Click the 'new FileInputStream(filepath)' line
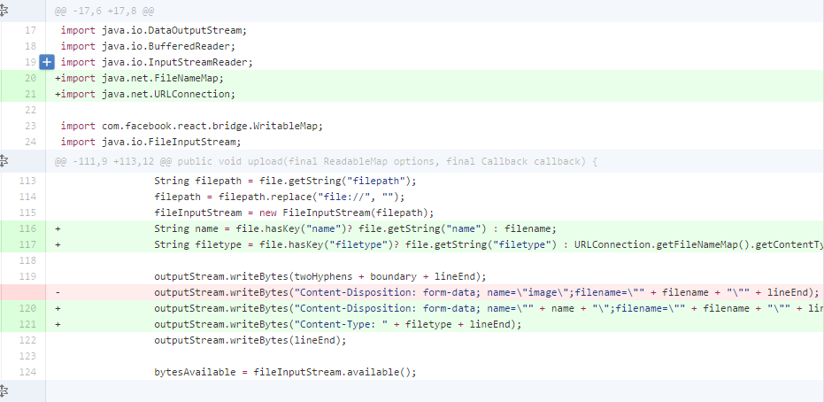824x402 pixels. tap(294, 213)
